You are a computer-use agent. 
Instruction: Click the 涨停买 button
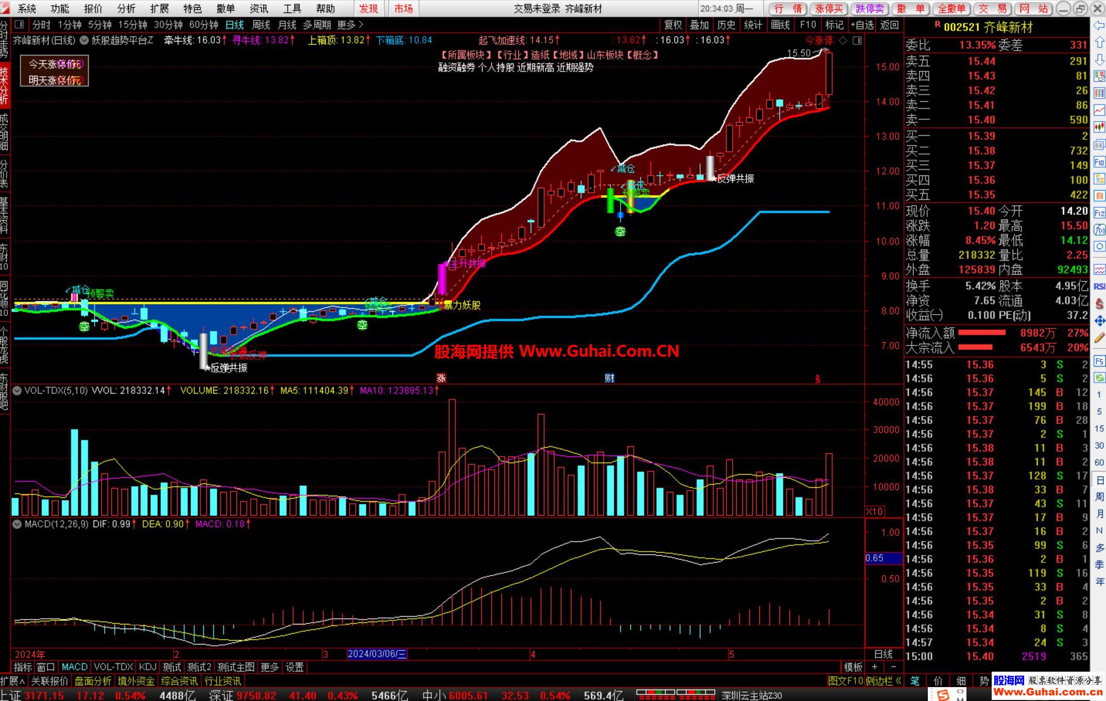pos(829,8)
